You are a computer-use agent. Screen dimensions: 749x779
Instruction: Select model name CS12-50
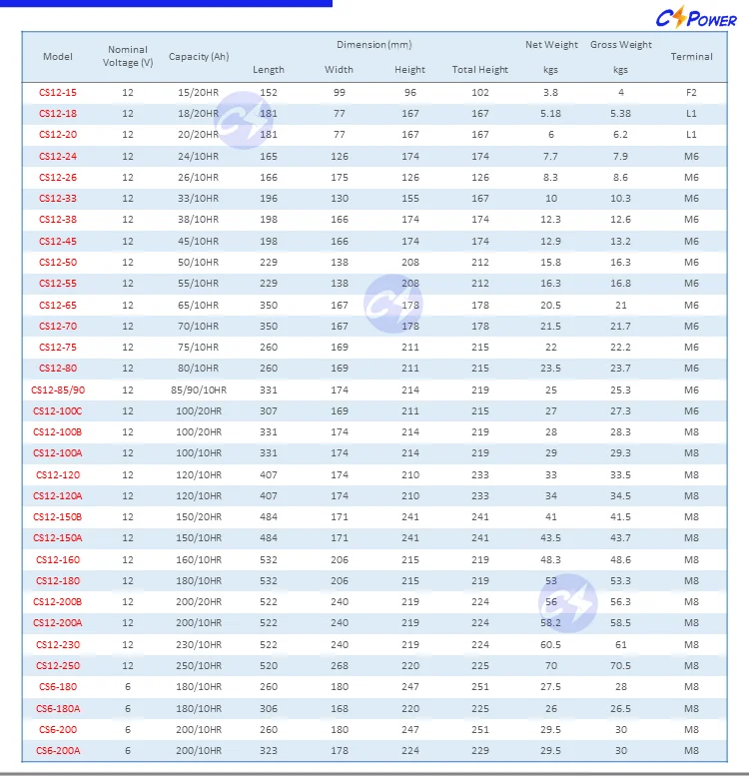(x=58, y=262)
